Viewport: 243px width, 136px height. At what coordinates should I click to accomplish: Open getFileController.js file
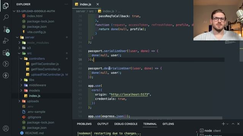[45, 64]
